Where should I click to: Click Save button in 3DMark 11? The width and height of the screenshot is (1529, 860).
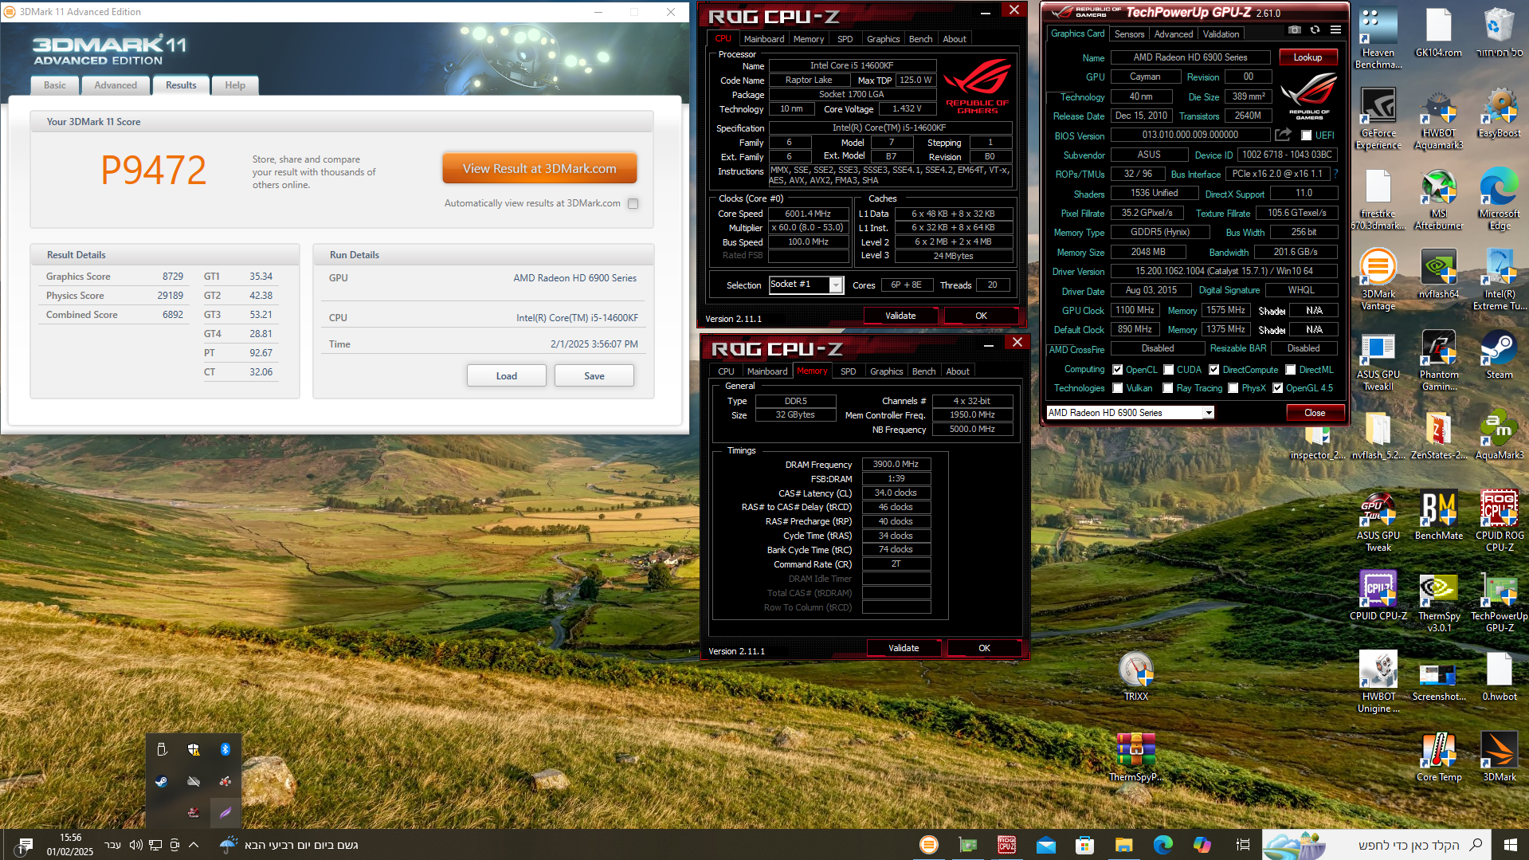[x=594, y=376]
